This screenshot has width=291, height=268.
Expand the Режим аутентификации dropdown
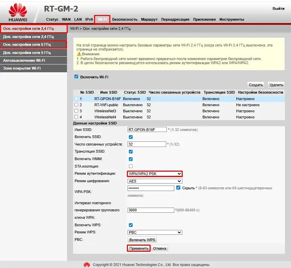(x=155, y=174)
